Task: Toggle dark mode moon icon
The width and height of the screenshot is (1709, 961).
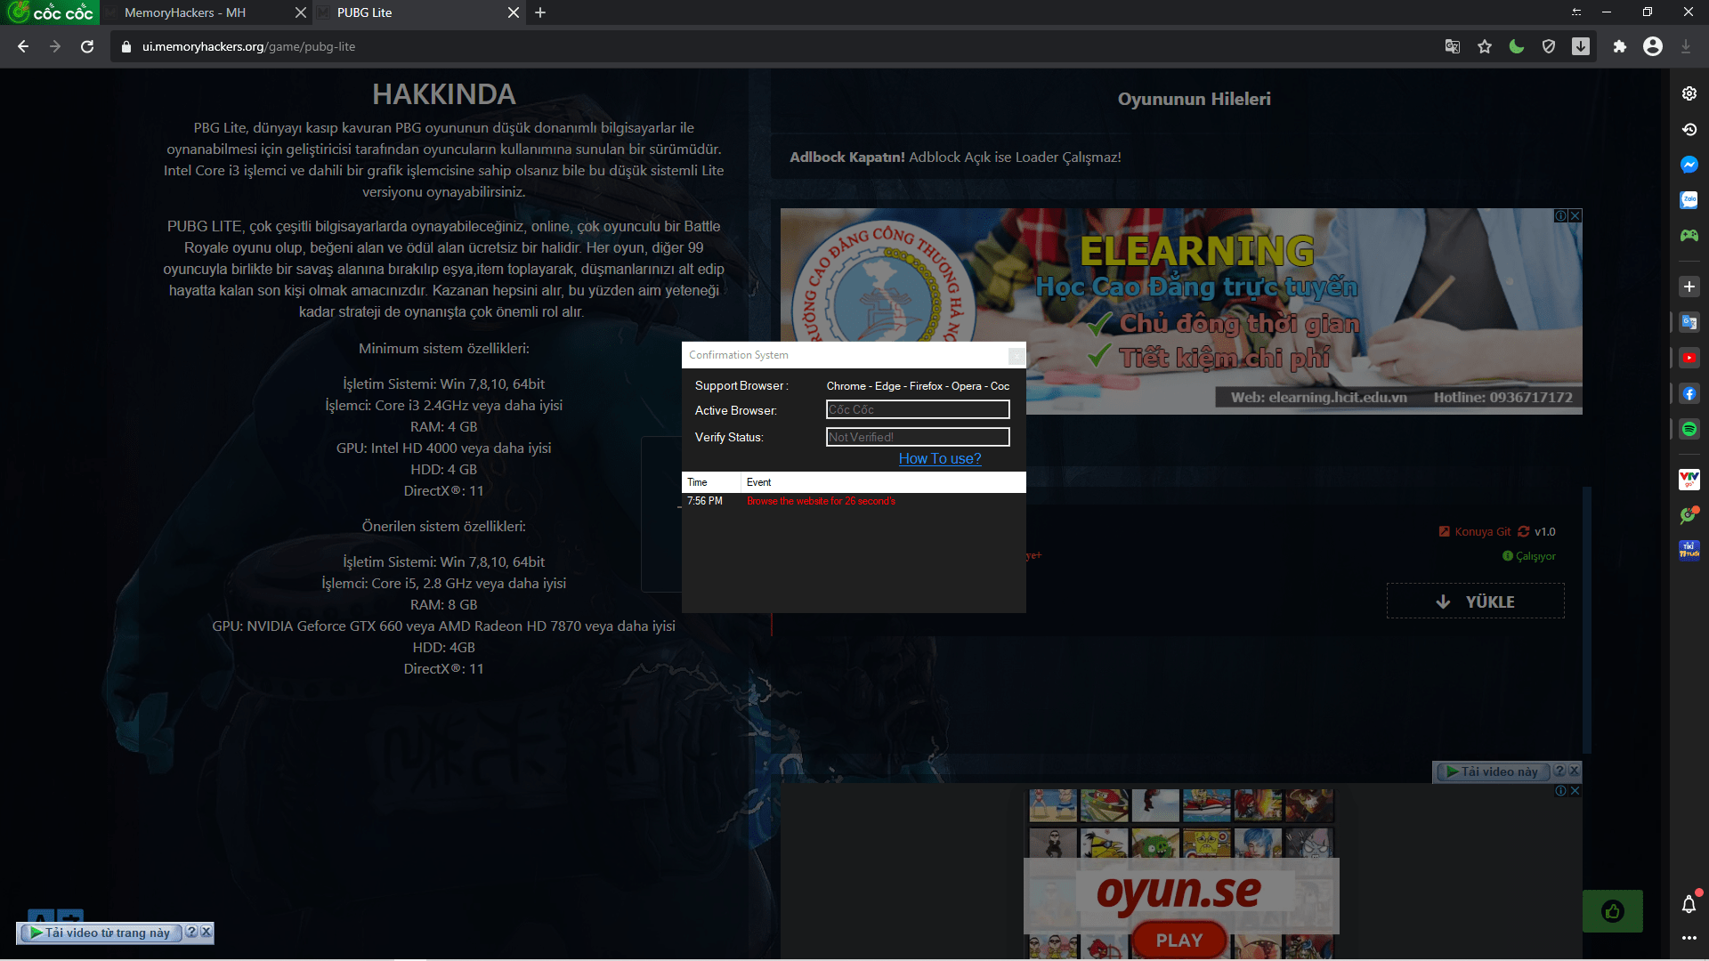Action: (1517, 47)
